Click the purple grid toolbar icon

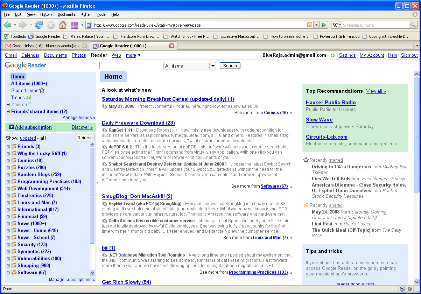[75, 25]
